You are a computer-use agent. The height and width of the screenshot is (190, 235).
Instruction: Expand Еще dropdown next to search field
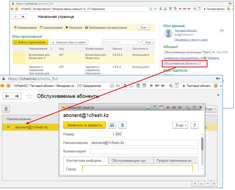149,42
